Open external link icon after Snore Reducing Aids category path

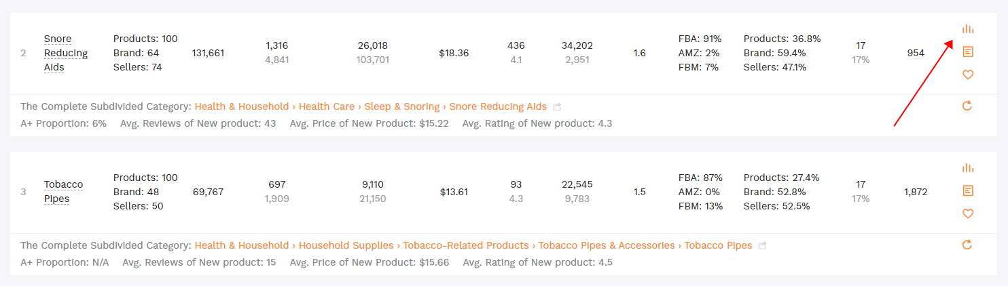pos(557,107)
